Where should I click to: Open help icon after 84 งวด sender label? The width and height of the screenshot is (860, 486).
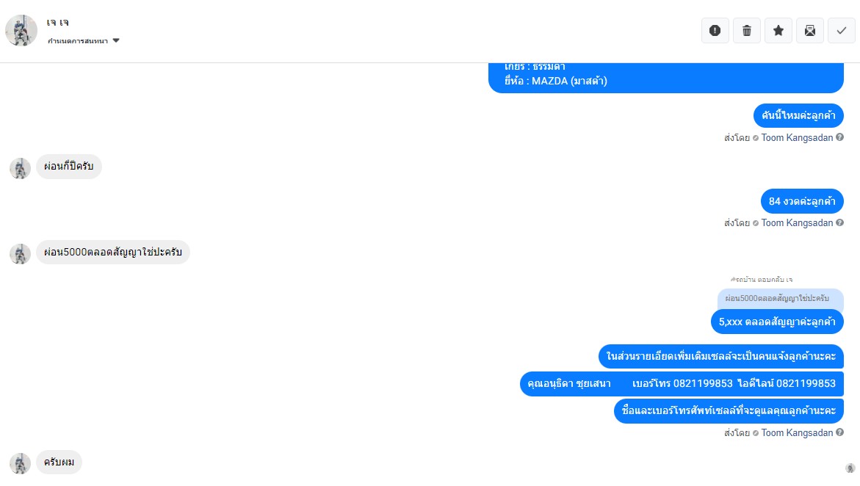[839, 222]
